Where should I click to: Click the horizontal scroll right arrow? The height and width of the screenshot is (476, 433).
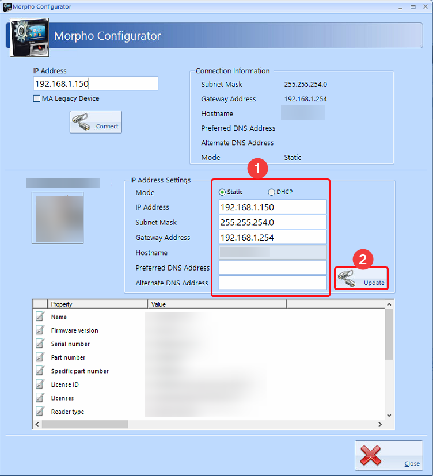(380, 424)
